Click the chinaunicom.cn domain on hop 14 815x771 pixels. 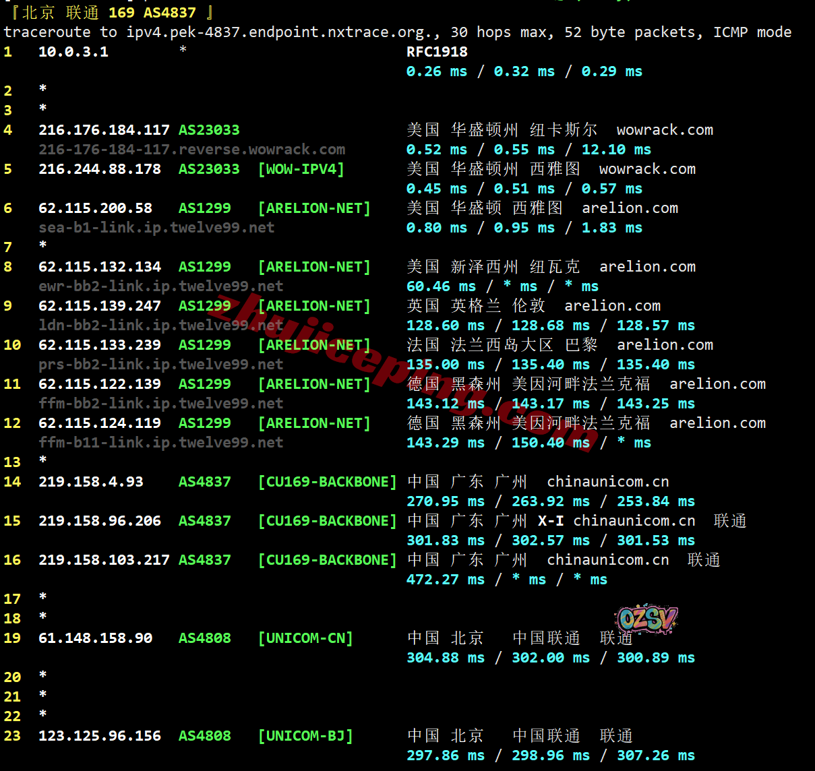coord(607,482)
